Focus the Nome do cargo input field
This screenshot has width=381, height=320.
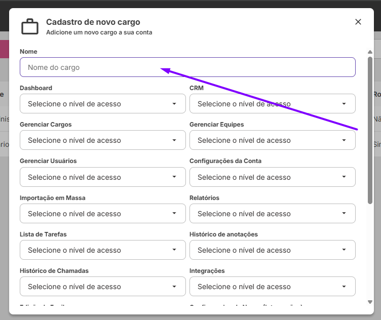point(187,67)
